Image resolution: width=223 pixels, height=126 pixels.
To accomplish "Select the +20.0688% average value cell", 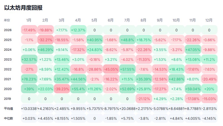I will click(x=127, y=108).
